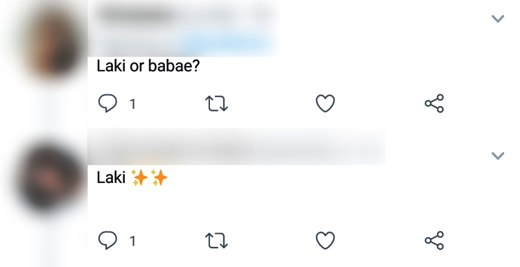Open the 'Laki' reply tweet text
Viewport: 520px width, 267px height.
click(111, 178)
